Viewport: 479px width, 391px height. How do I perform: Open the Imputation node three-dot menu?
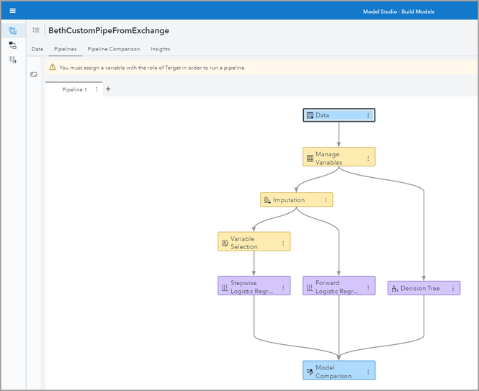coord(326,200)
